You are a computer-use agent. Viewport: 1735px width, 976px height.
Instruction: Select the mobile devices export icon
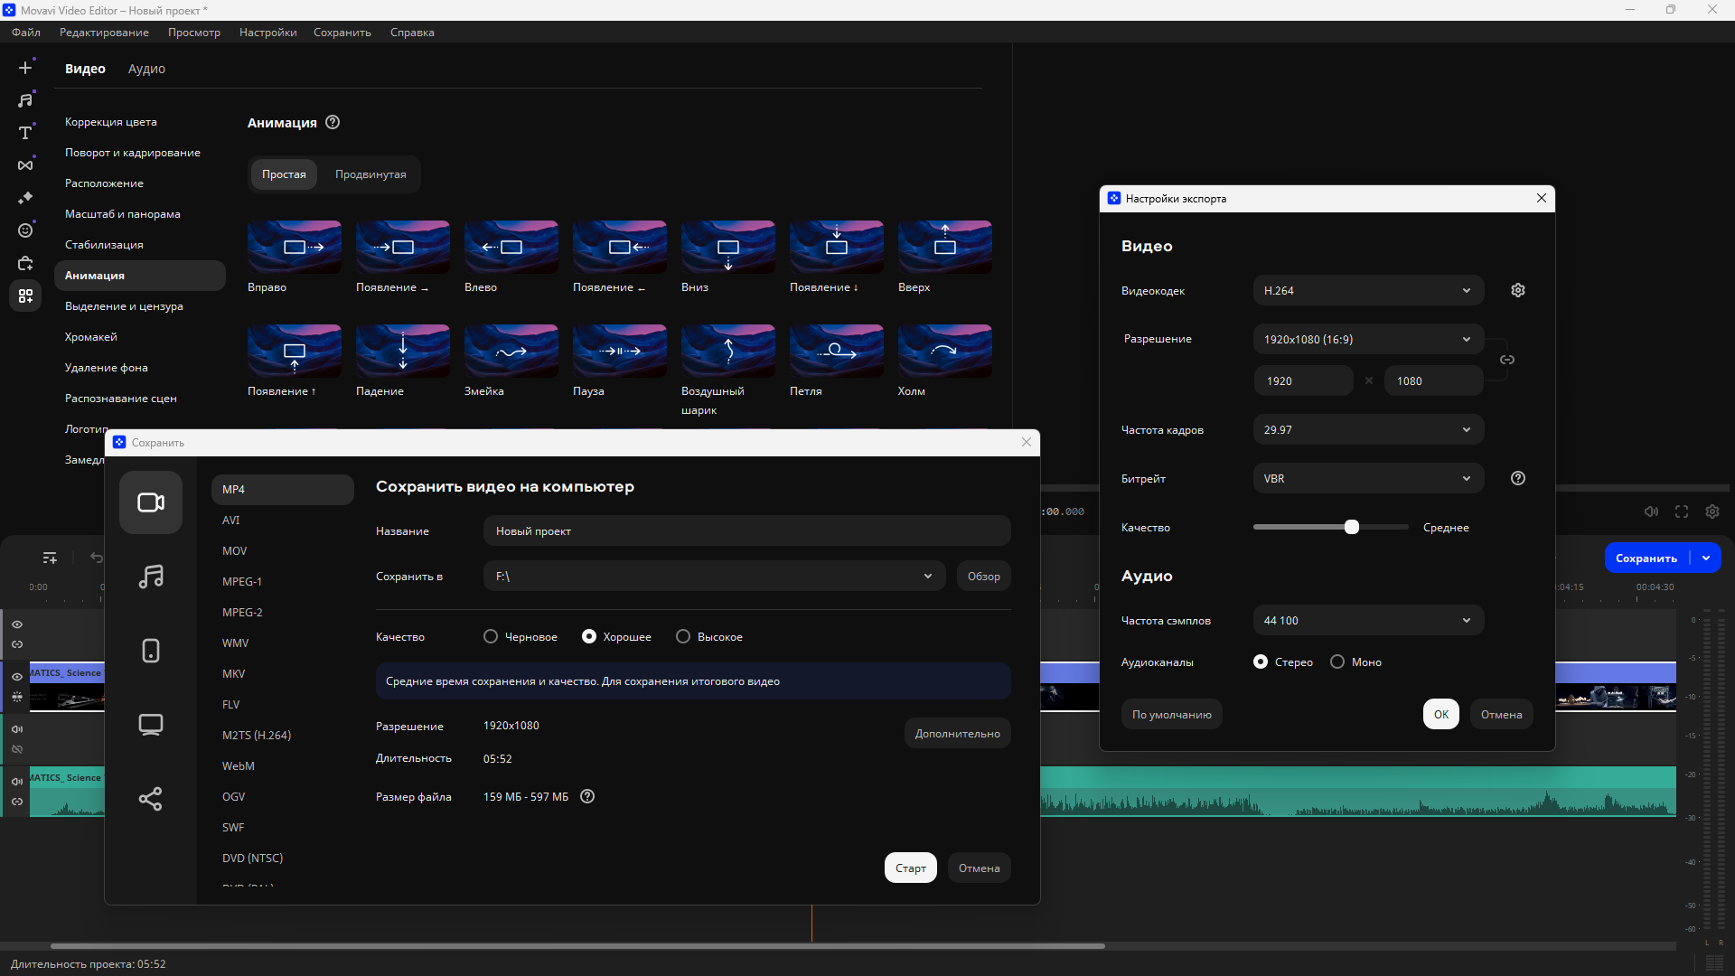151,651
